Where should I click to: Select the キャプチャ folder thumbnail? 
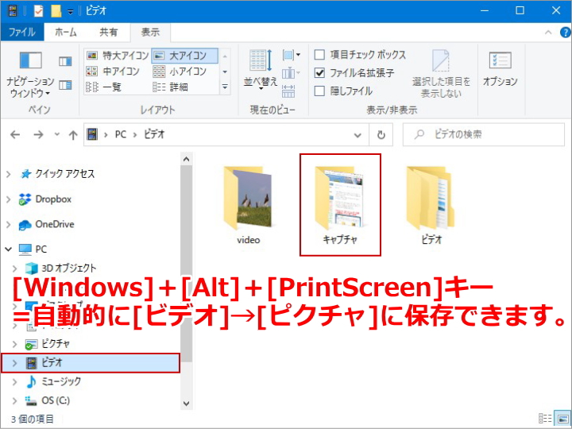[x=340, y=204]
